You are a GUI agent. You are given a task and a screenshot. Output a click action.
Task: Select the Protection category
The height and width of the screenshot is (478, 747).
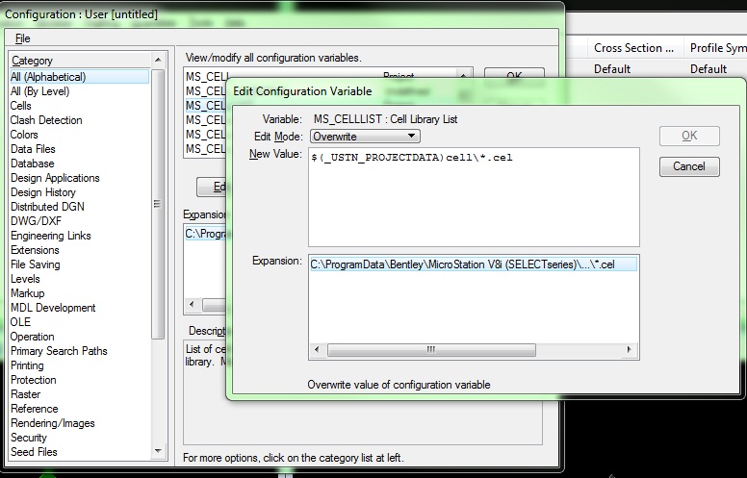click(34, 380)
